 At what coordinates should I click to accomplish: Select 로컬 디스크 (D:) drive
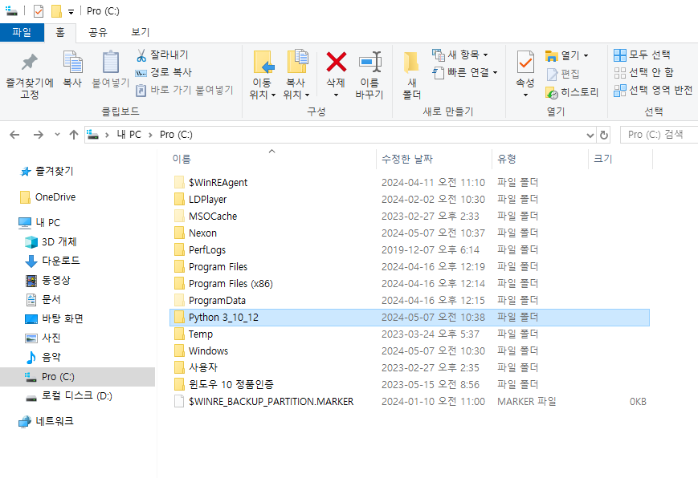tap(68, 395)
